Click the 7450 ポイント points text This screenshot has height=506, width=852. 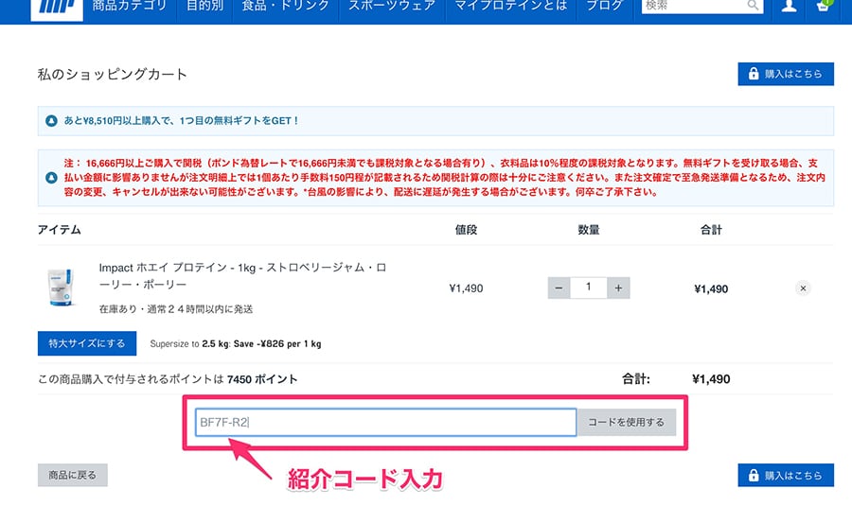click(262, 379)
